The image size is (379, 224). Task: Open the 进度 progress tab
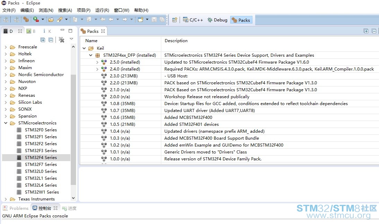(x=69, y=208)
